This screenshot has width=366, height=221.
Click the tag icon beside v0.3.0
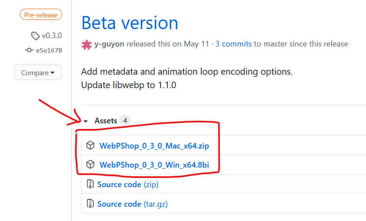coord(35,36)
